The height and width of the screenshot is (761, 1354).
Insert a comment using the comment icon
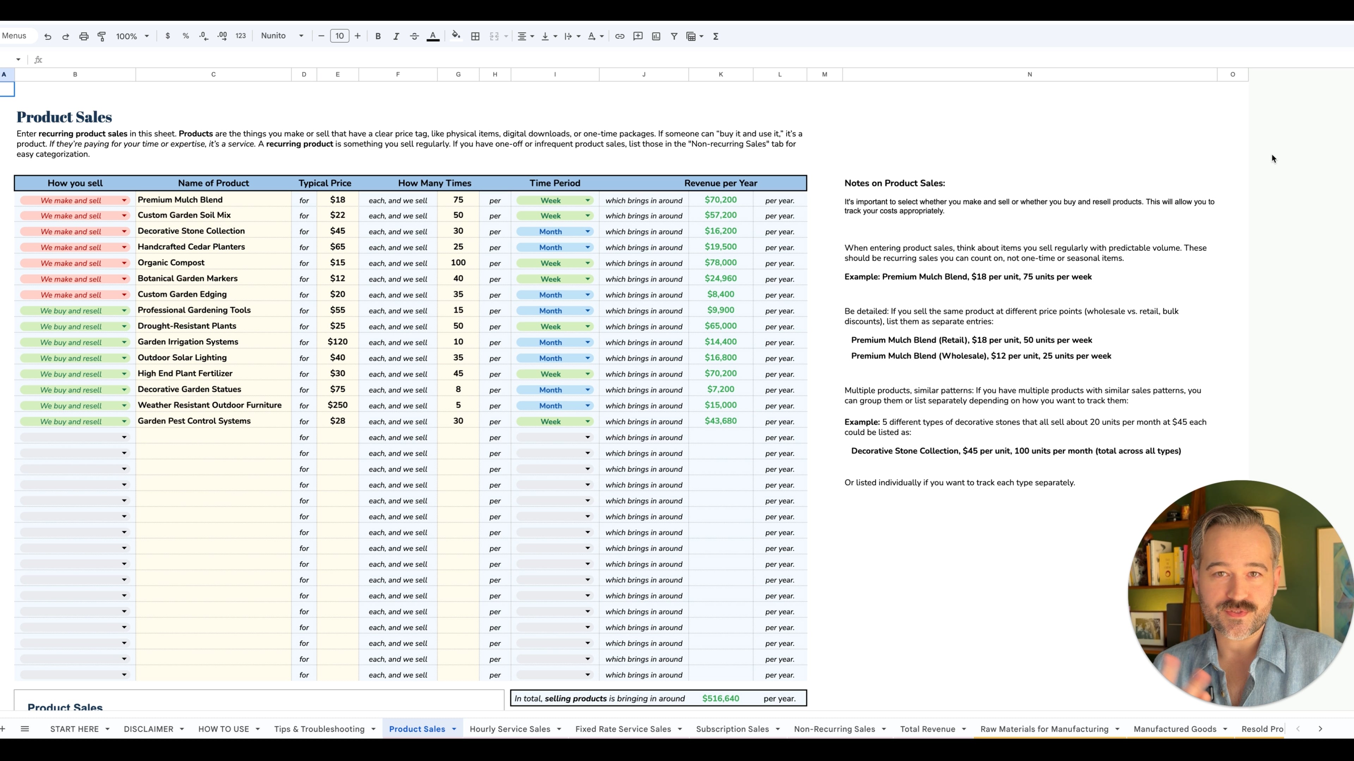click(x=638, y=36)
